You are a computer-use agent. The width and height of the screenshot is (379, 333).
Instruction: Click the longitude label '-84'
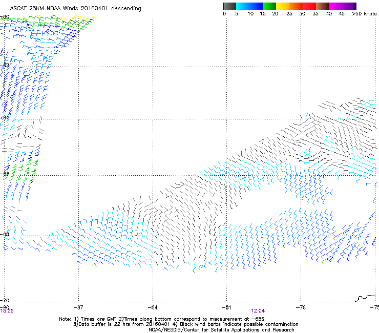[x=153, y=307]
